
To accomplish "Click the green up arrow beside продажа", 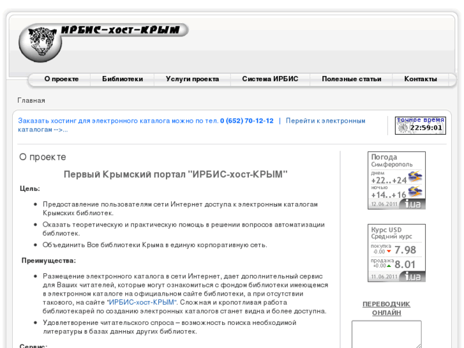I will [389, 266].
